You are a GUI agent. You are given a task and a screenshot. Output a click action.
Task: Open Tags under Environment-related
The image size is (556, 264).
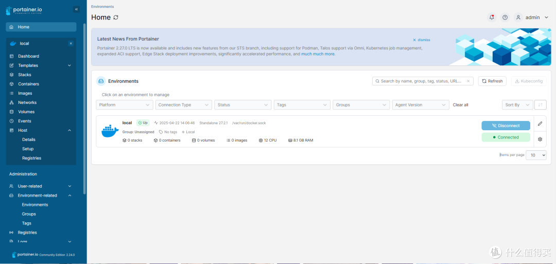coord(27,223)
